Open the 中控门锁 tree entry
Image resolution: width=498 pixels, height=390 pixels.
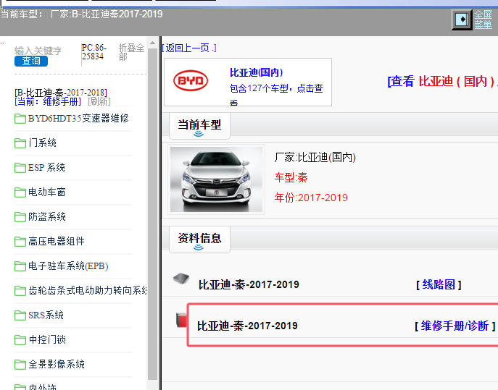[47, 339]
